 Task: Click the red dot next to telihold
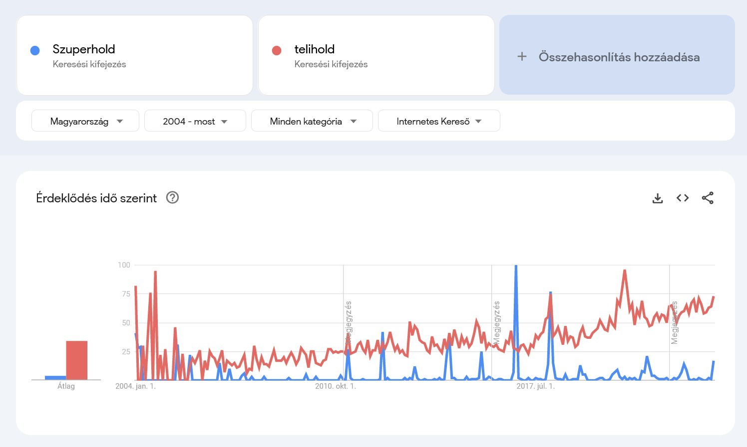tap(277, 50)
